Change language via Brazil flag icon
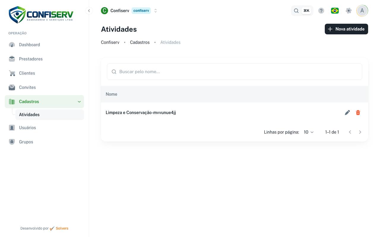 335,11
